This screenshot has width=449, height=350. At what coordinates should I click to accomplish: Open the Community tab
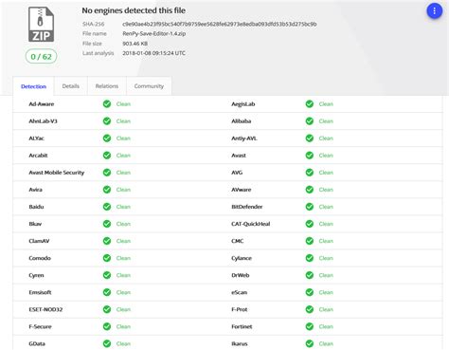(x=149, y=86)
